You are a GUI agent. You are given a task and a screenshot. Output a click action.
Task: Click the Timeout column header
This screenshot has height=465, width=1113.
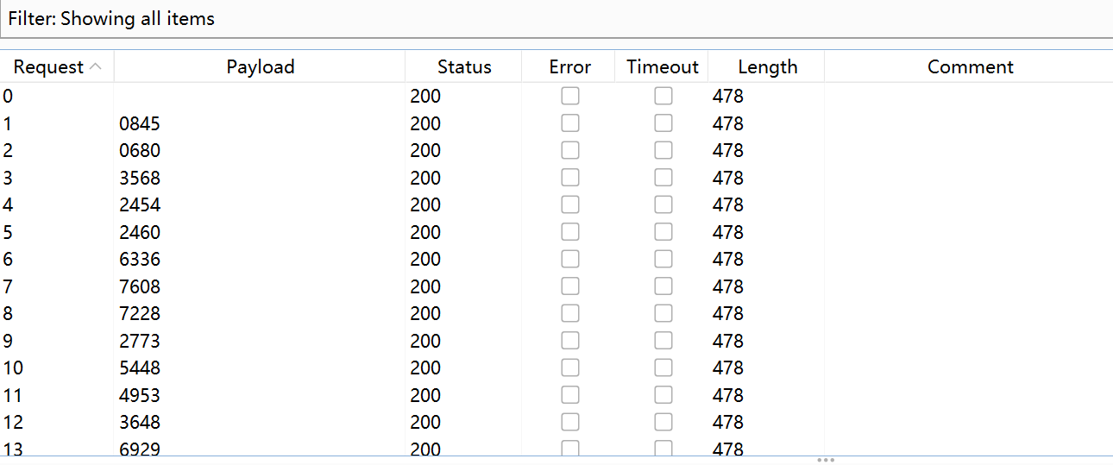click(x=662, y=67)
